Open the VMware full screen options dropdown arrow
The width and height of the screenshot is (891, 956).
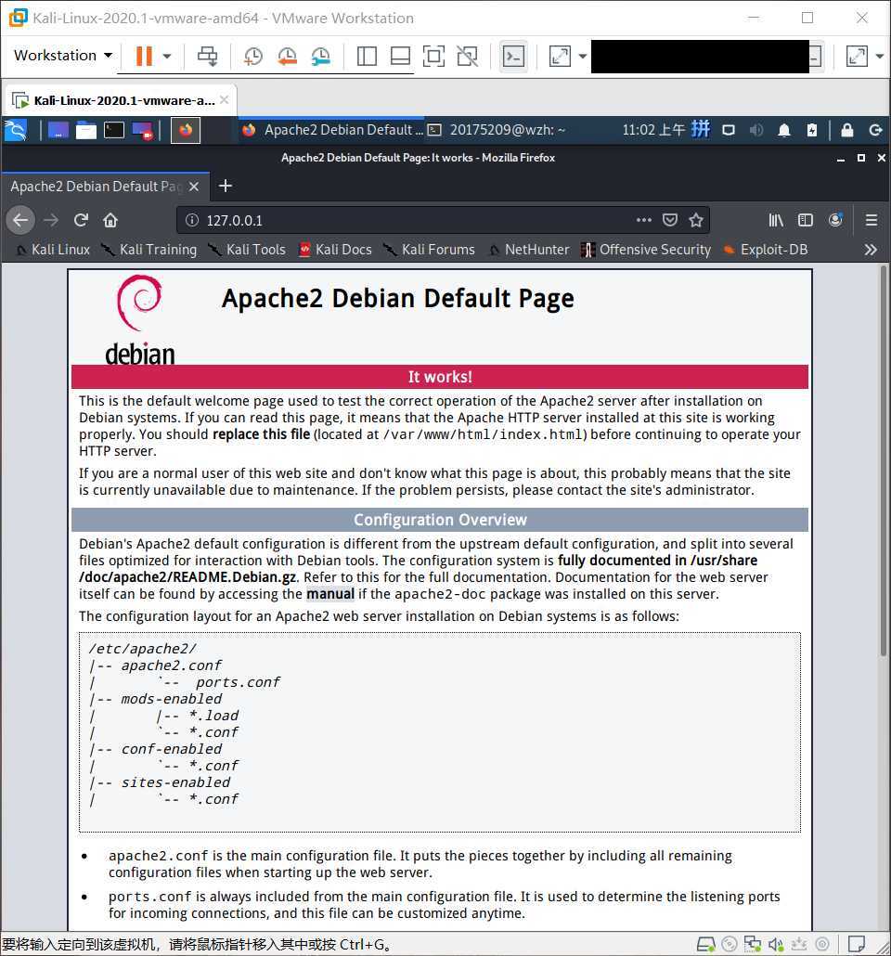880,56
